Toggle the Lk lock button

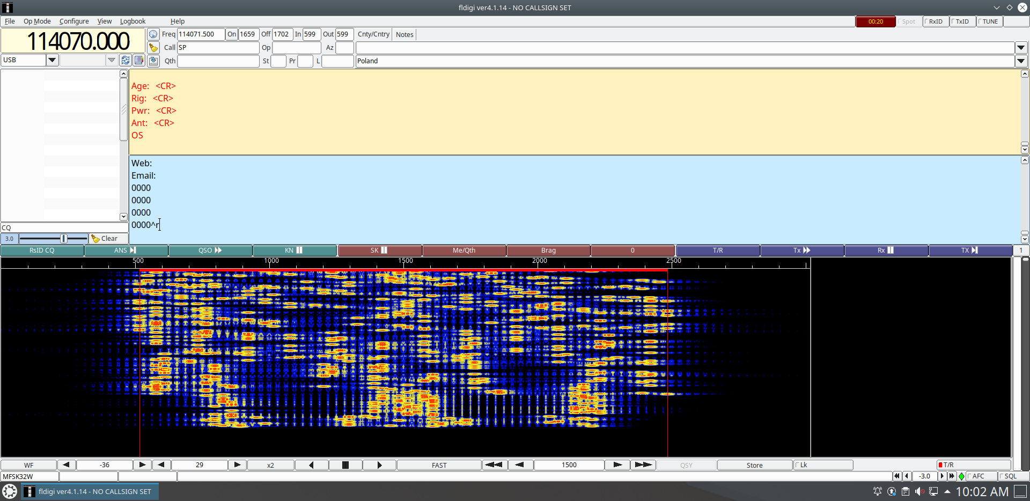(x=823, y=465)
